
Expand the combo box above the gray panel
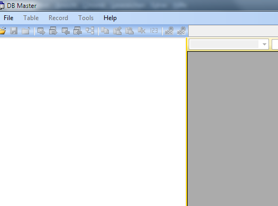264,44
